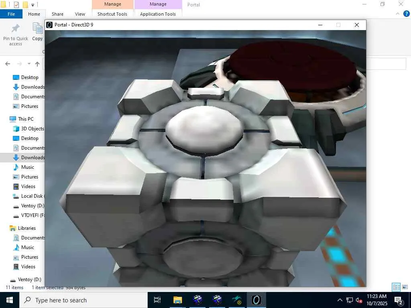Select This PC in navigation pane
Image resolution: width=411 pixels, height=308 pixels.
pyautogui.click(x=26, y=119)
